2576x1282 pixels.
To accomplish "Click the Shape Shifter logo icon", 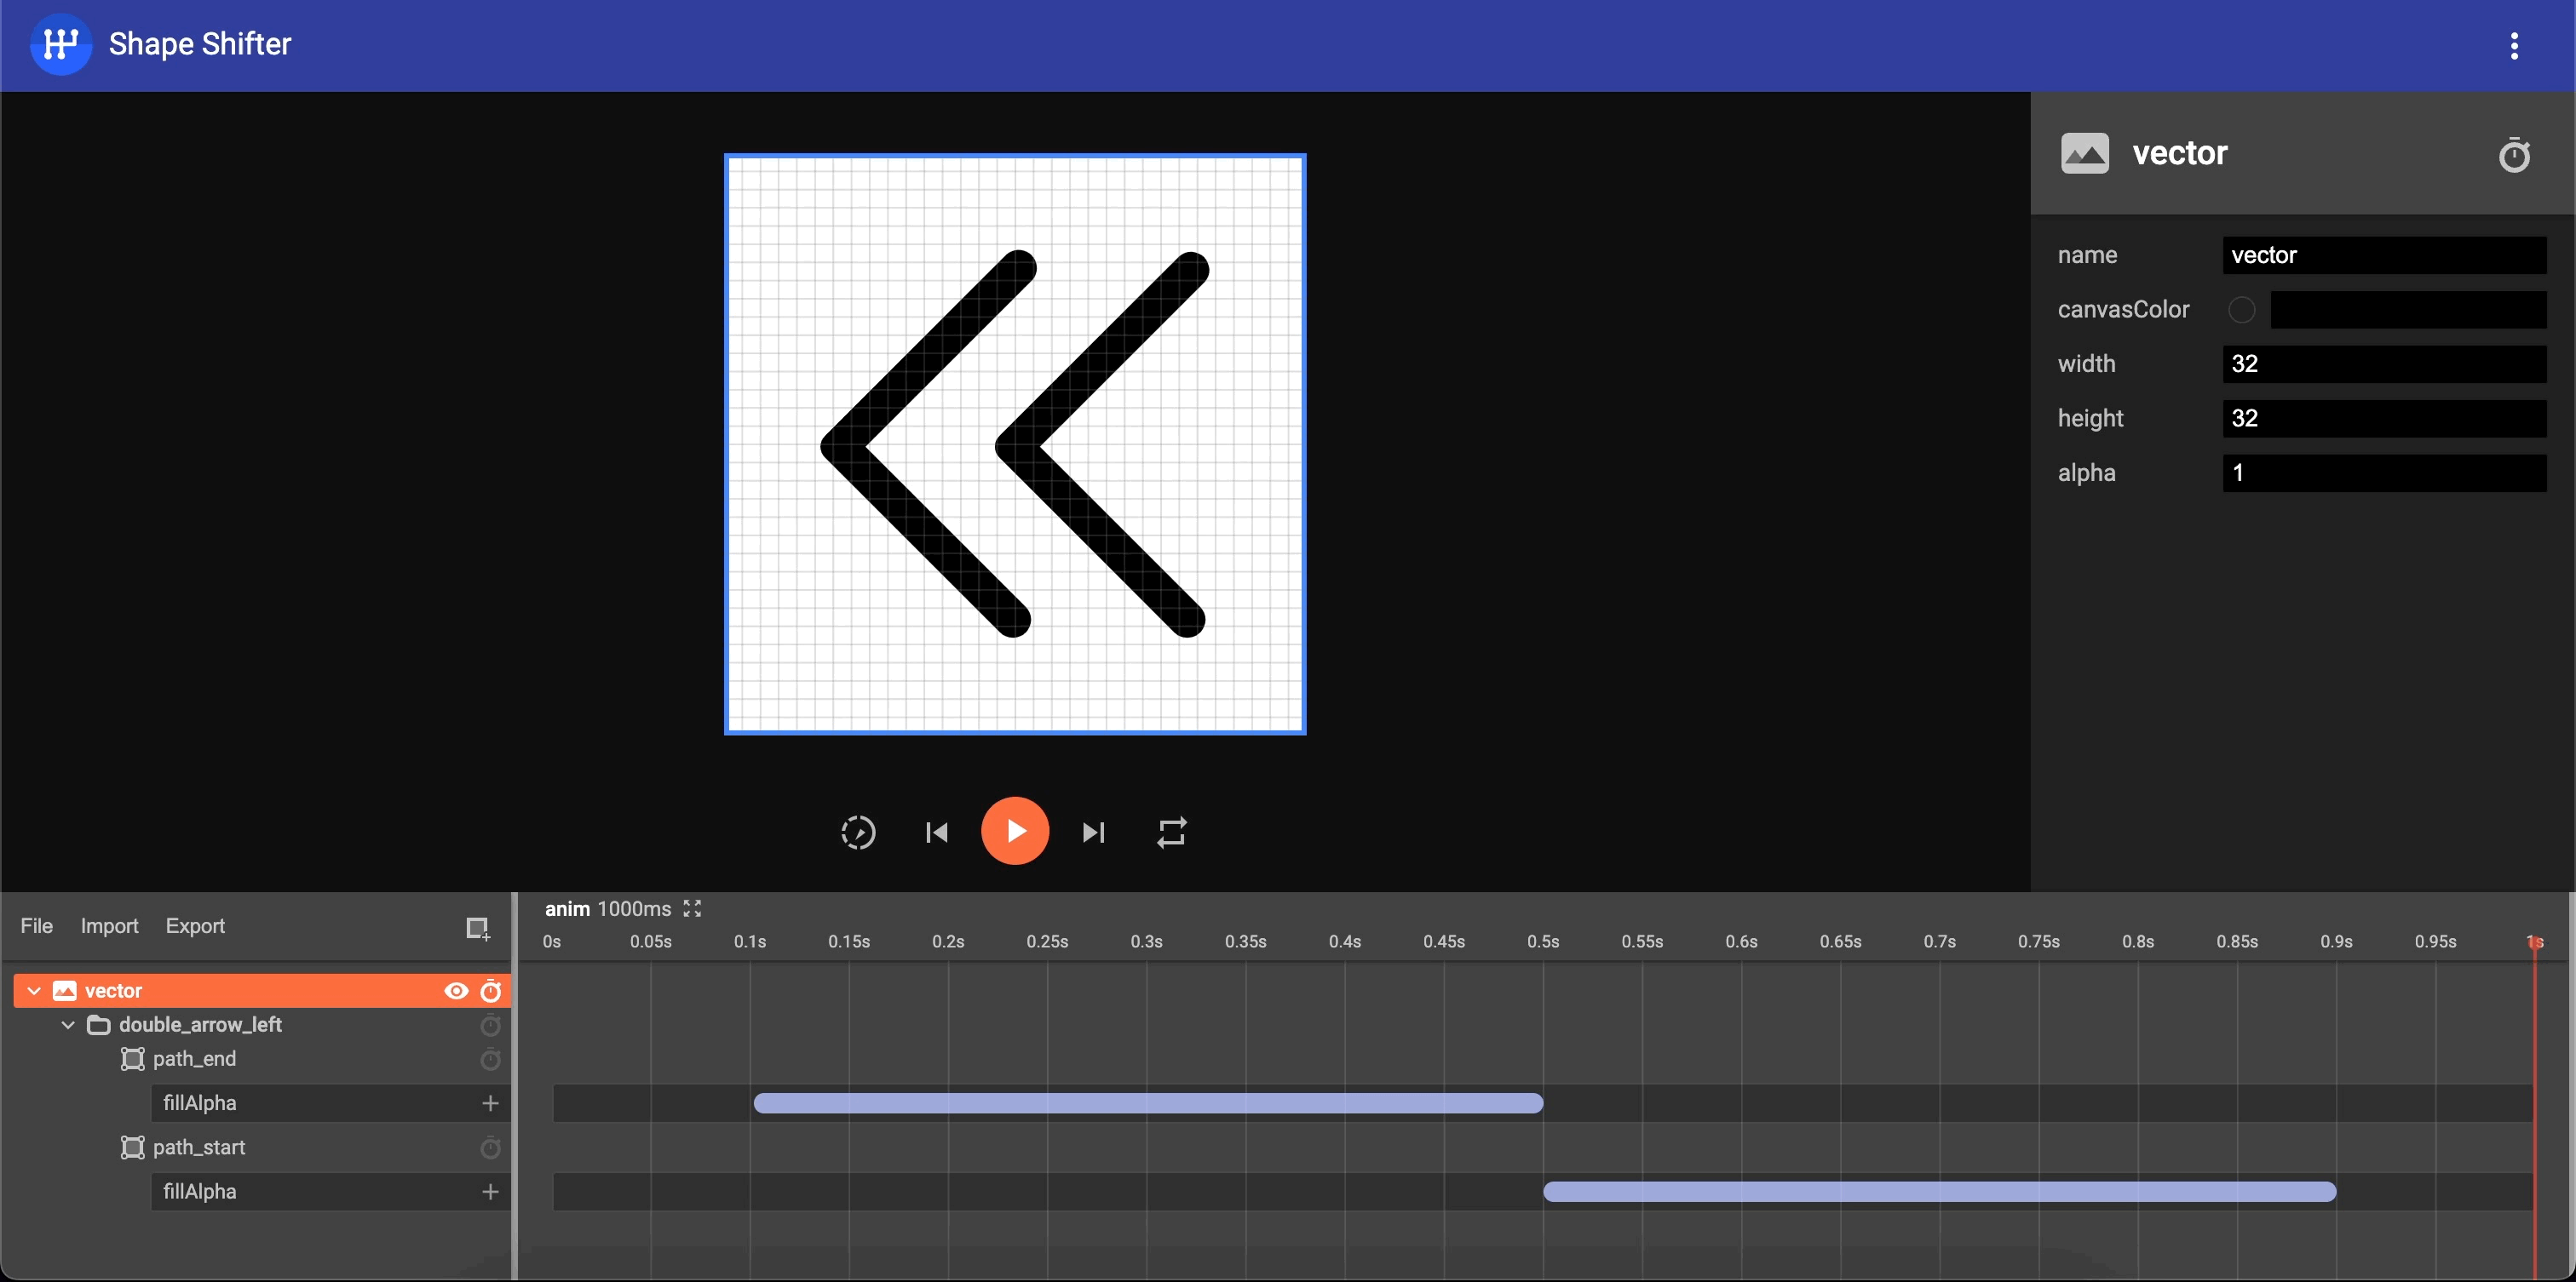I will click(x=61, y=44).
